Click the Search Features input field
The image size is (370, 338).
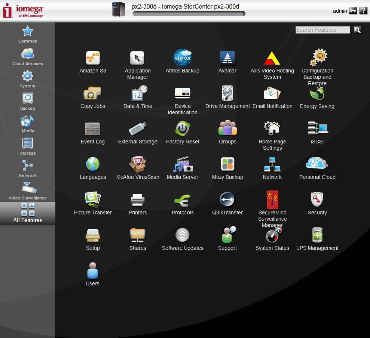click(x=322, y=30)
